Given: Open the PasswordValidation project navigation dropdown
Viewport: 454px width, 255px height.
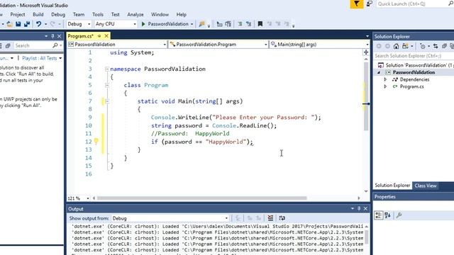Looking at the screenshot, I should click(117, 45).
